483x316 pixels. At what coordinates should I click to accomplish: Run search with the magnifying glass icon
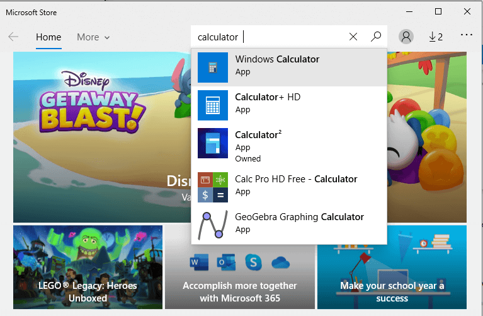click(x=376, y=37)
